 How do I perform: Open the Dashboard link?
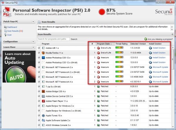[x=12, y=27]
